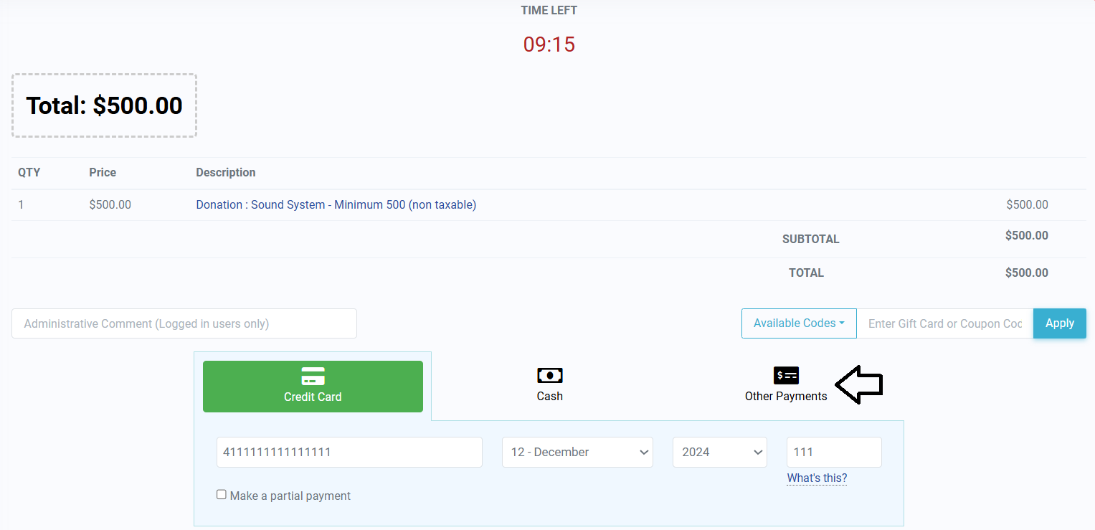The width and height of the screenshot is (1095, 530).
Task: Open the What's this? CVV help link
Action: pyautogui.click(x=817, y=478)
